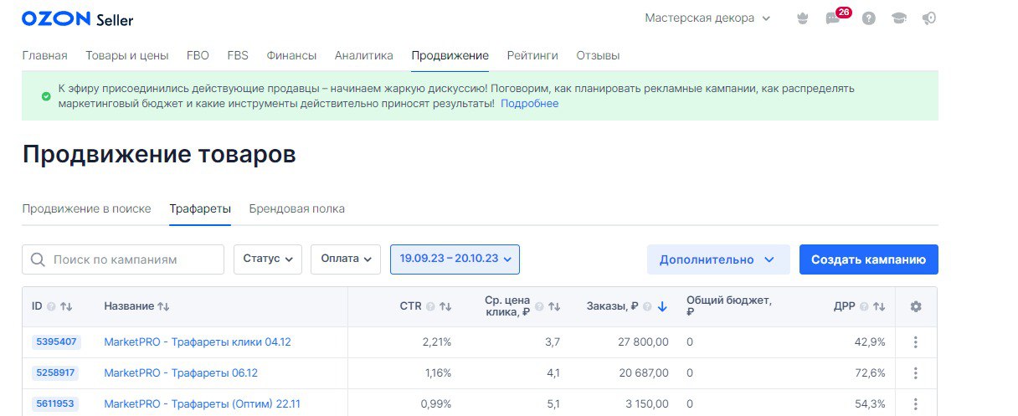Open the Отзывы menu item
The image size is (1018, 416).
pyautogui.click(x=598, y=56)
